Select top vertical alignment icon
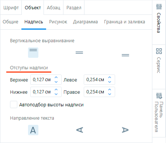The image size is (166, 143). tap(33, 53)
